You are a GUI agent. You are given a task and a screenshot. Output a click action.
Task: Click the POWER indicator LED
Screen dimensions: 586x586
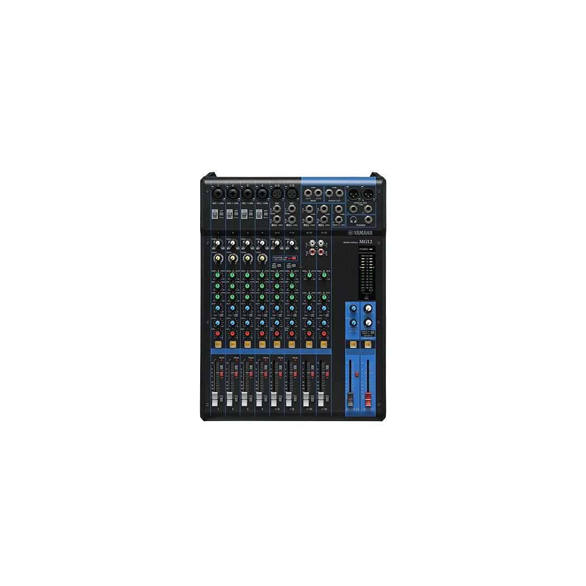coord(371,249)
